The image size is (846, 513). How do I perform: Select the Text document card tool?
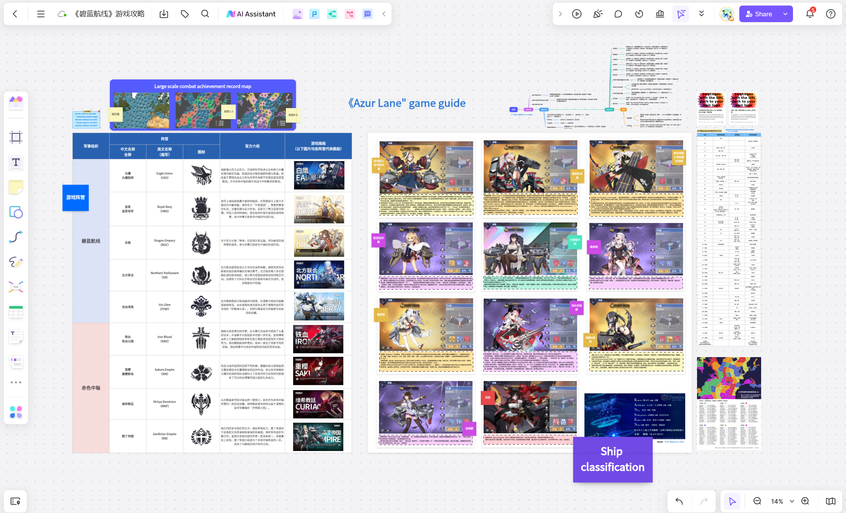[x=16, y=337]
